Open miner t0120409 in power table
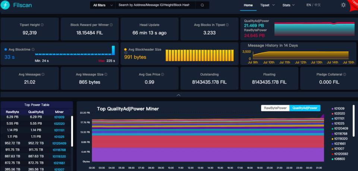The image size is (358, 171). click(x=59, y=143)
